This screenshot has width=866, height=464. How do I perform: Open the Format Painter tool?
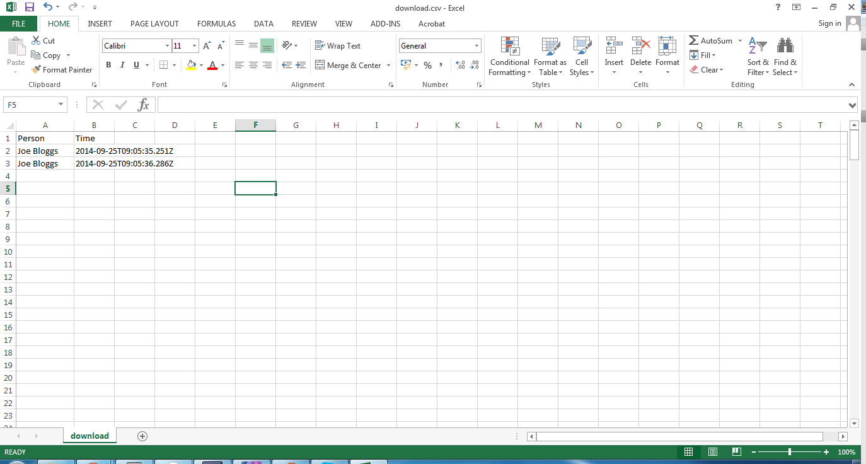[x=62, y=69]
